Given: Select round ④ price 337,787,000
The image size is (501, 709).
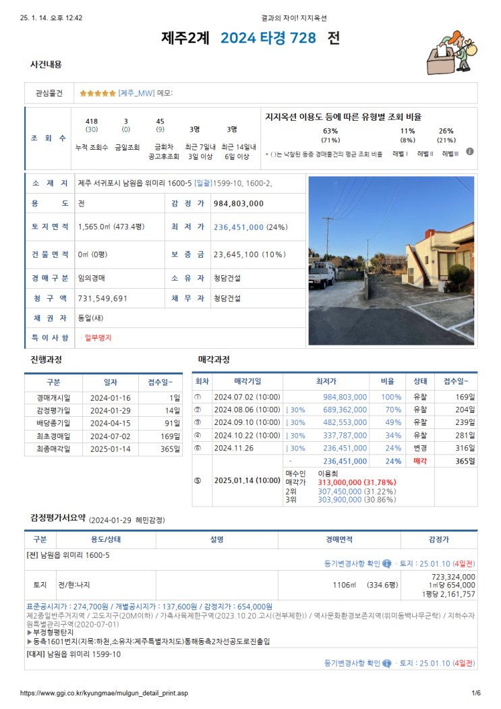Looking at the screenshot, I should pos(345,435).
